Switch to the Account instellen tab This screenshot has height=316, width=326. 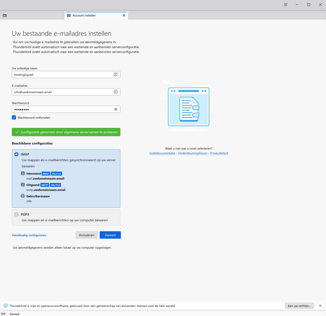pos(96,15)
